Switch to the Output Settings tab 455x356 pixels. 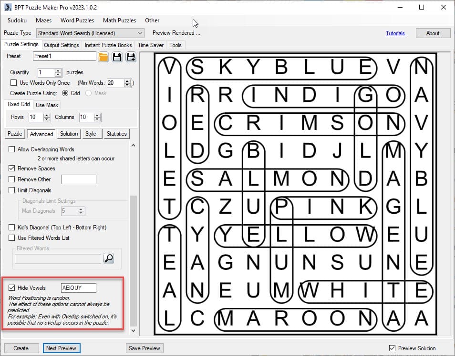(62, 45)
